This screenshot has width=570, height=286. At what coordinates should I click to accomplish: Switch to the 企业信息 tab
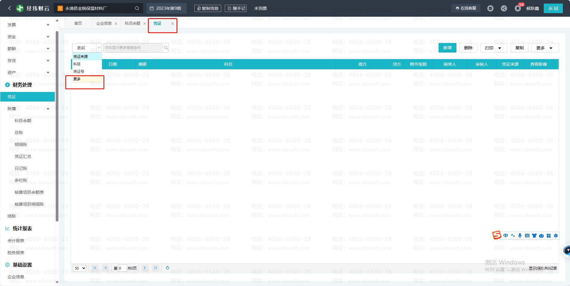click(x=104, y=23)
